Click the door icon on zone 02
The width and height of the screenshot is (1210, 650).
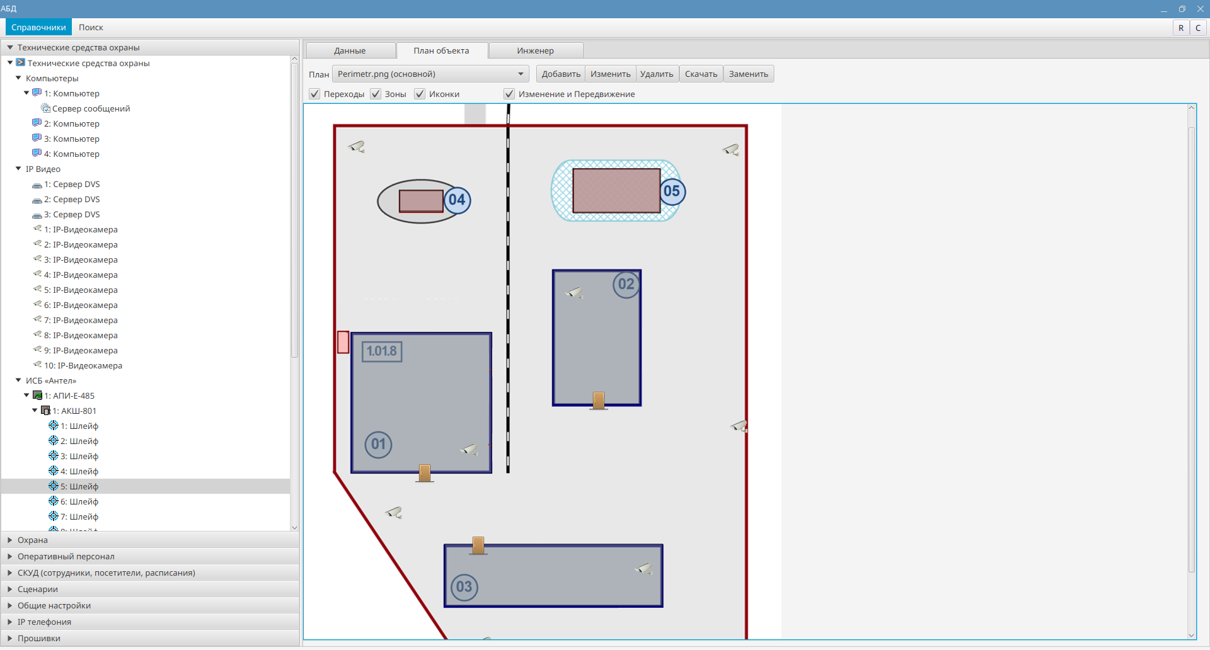[599, 401]
